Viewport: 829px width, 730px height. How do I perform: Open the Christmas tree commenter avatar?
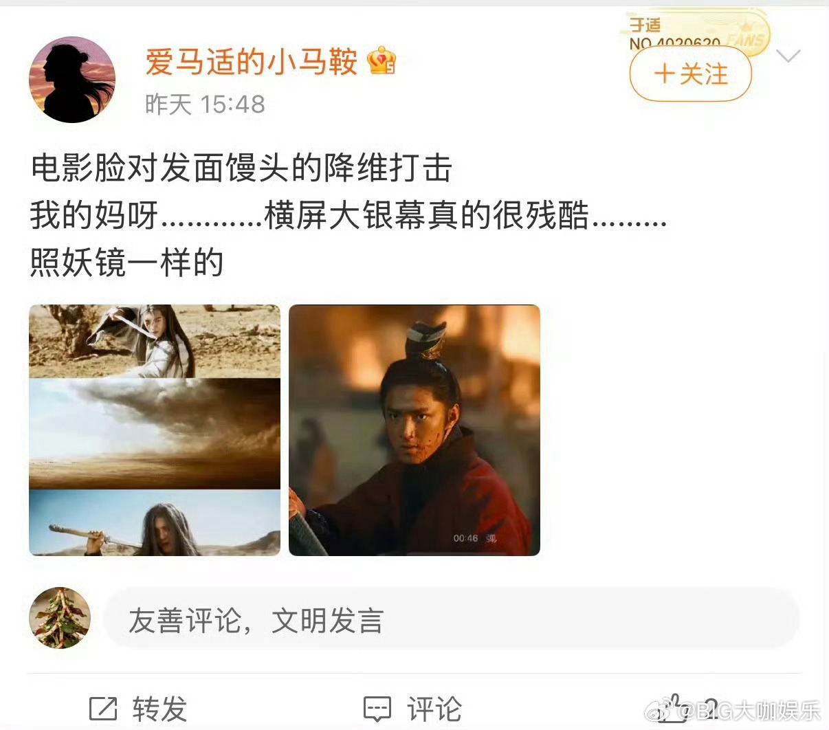[60, 618]
